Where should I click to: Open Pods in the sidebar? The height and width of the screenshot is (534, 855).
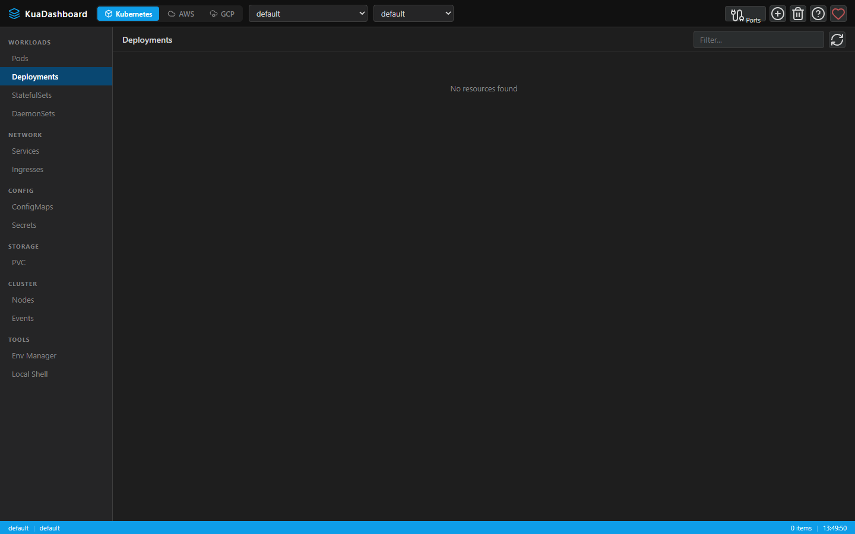pyautogui.click(x=56, y=58)
